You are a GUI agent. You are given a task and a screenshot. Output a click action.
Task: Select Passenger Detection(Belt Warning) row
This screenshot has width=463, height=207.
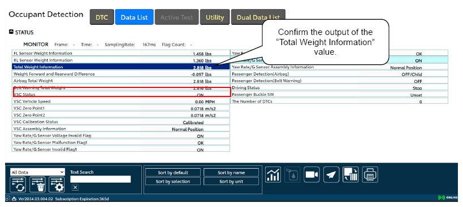339,81
